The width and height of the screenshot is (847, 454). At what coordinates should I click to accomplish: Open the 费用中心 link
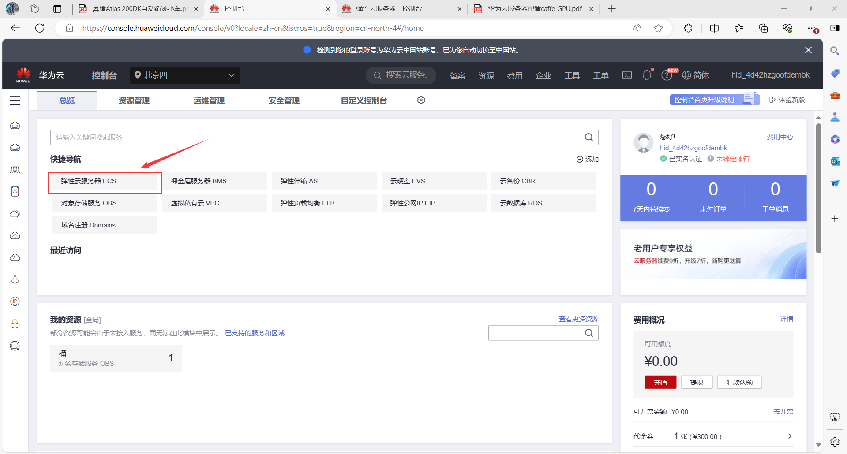point(780,137)
